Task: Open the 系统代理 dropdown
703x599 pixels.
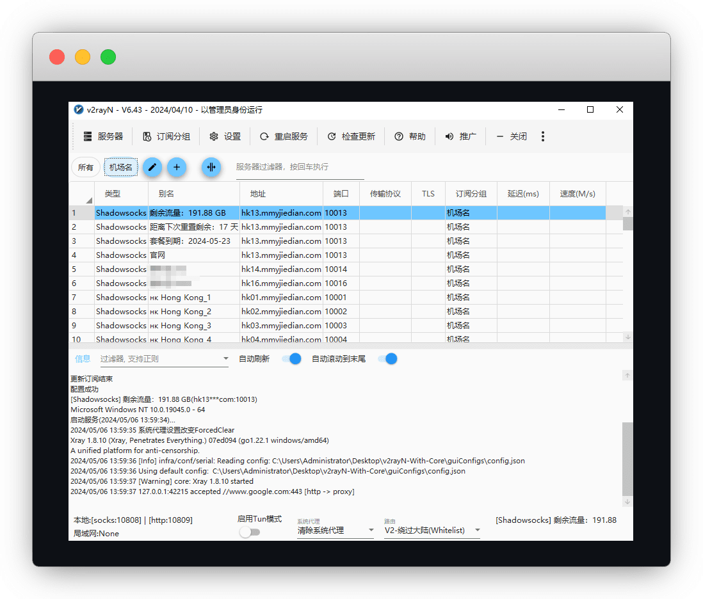Action: 335,531
